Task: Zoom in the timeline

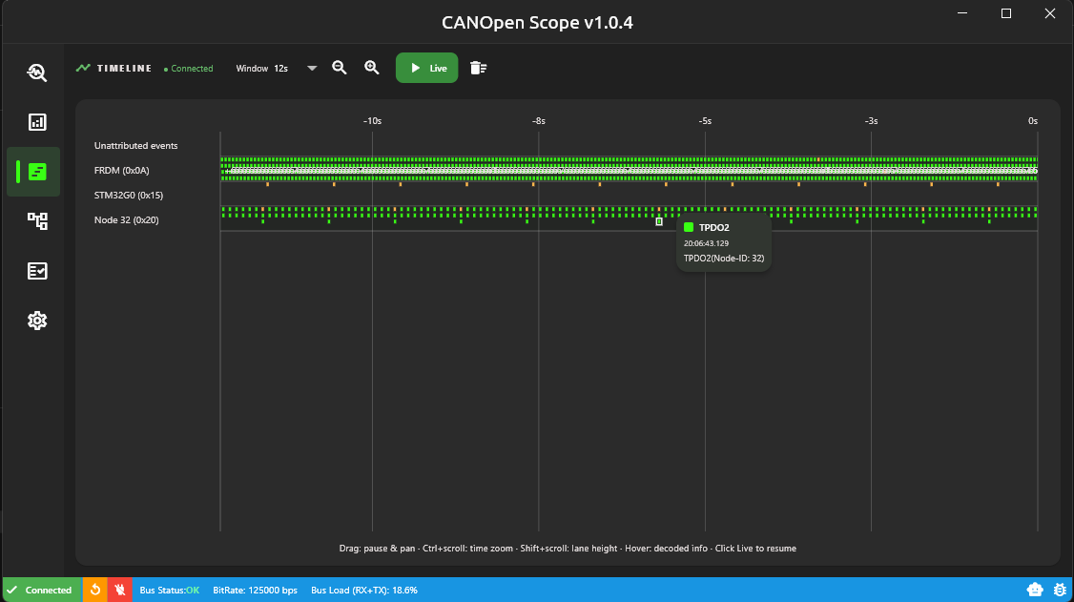Action: pyautogui.click(x=371, y=67)
